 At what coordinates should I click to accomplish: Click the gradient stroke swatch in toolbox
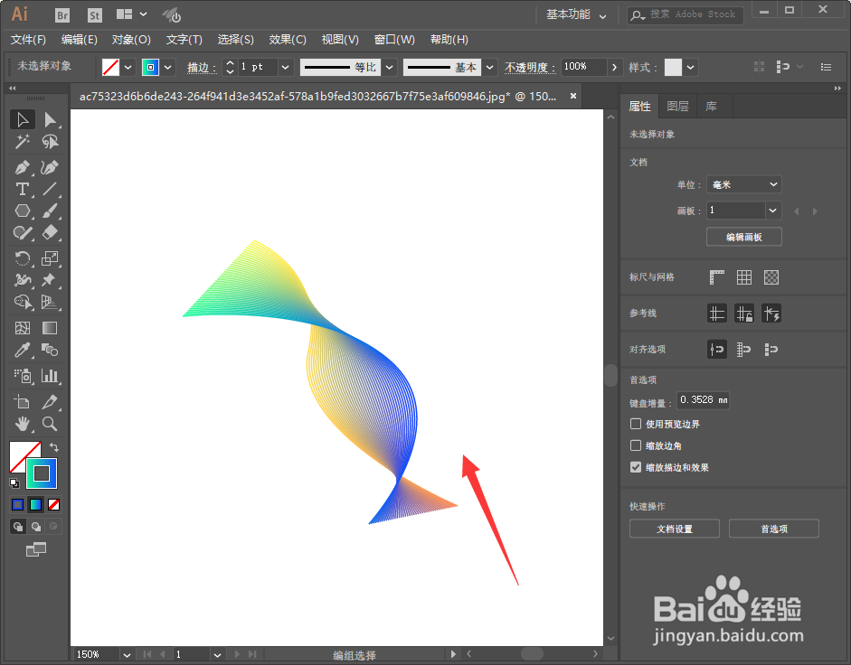click(42, 473)
